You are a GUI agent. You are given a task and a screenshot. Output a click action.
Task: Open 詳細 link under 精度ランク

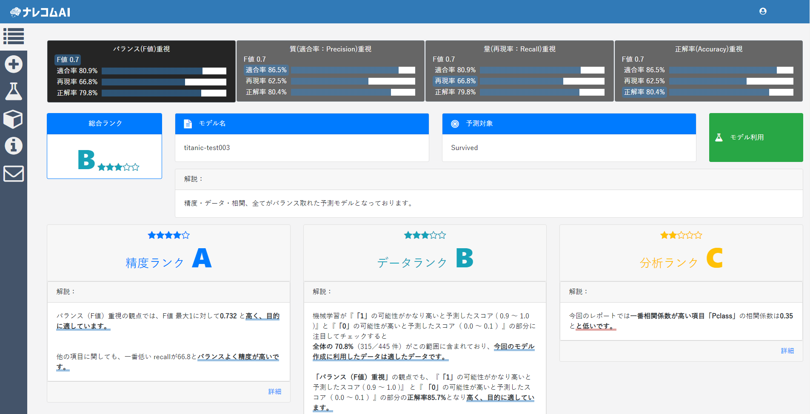coord(275,391)
